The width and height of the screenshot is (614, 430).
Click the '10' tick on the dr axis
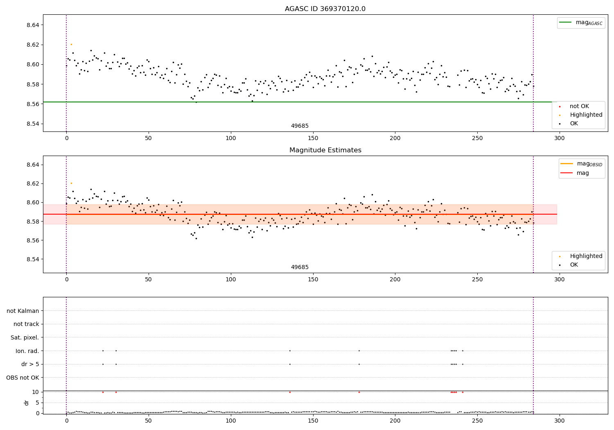36,392
